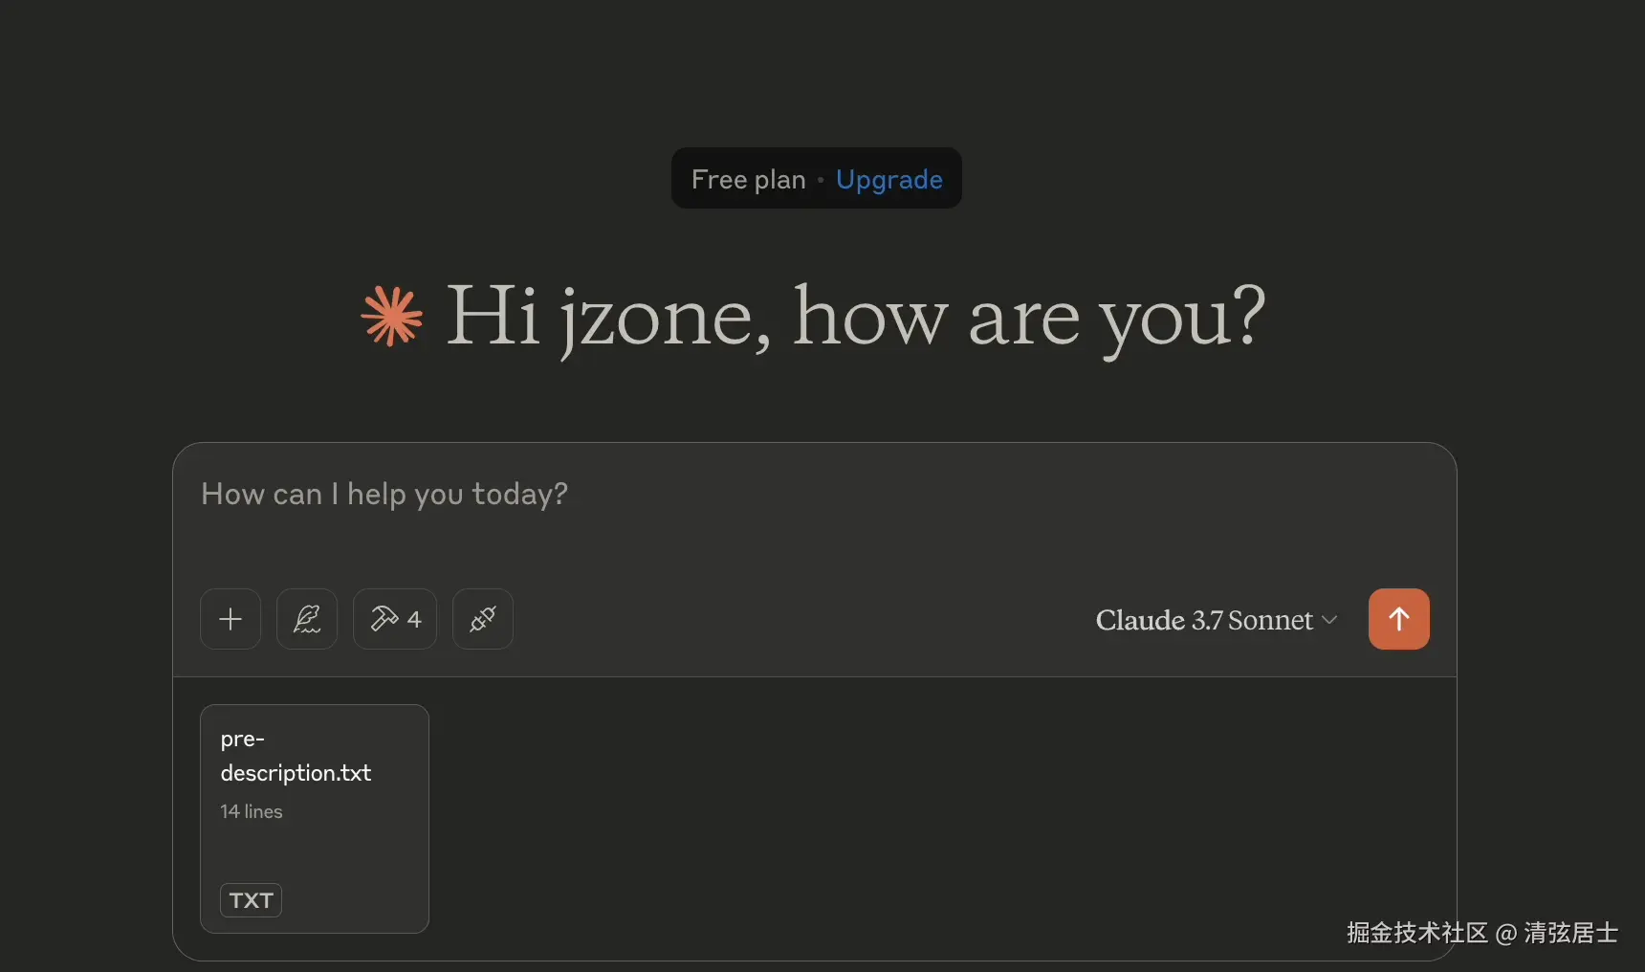Expand the chevron beside model name
Image resolution: width=1645 pixels, height=972 pixels.
(x=1329, y=620)
